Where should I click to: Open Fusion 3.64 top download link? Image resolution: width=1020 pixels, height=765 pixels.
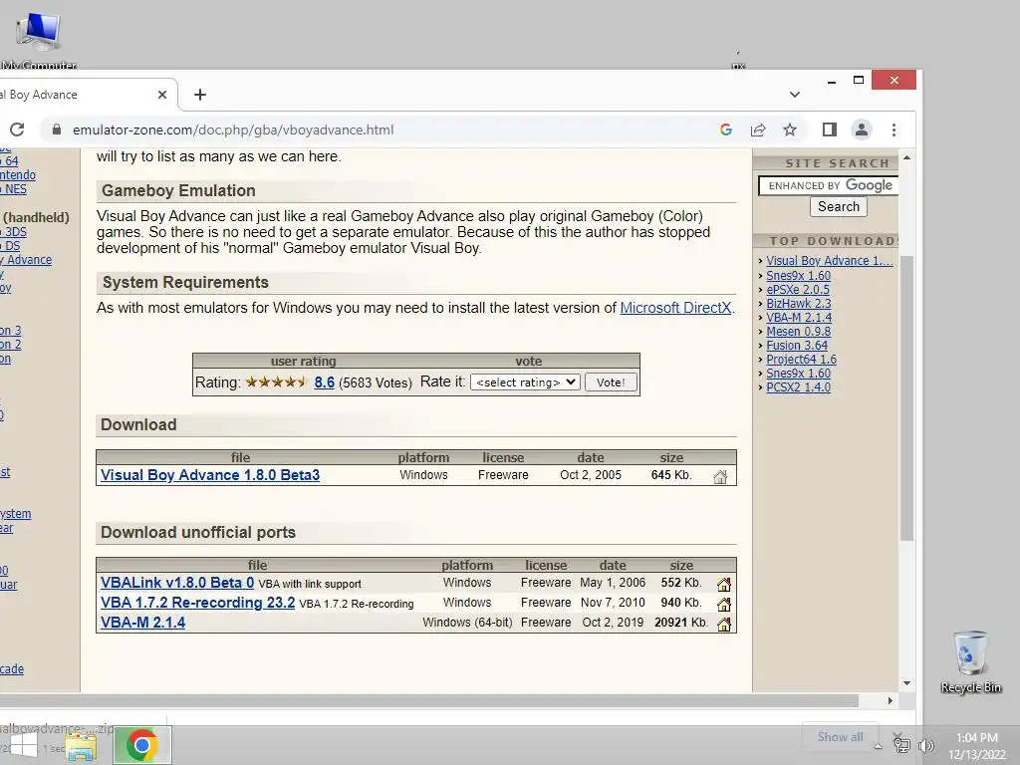coord(797,346)
